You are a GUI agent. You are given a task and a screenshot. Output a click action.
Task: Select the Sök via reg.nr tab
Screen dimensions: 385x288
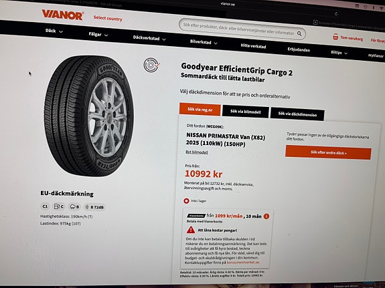(x=200, y=110)
